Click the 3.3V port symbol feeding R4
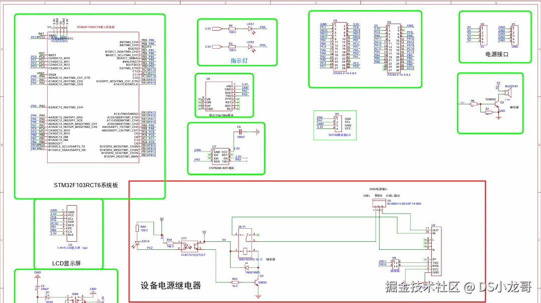Viewport: 541px width, 303px height. point(218,29)
